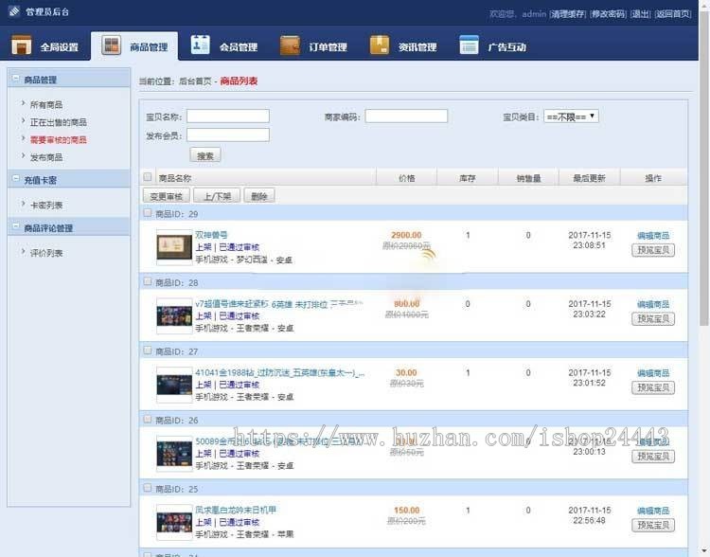Image resolution: width=710 pixels, height=557 pixels.
Task: Click the 管理员后台 logo icon
Action: tap(13, 10)
